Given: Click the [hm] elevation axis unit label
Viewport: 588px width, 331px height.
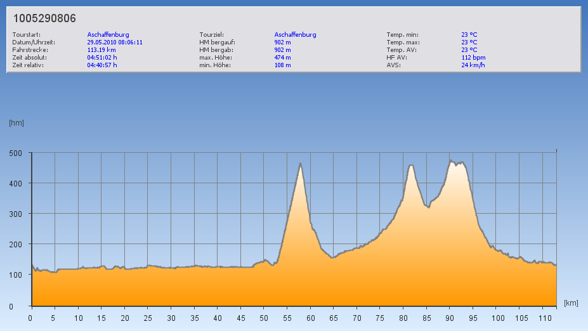Looking at the screenshot, I should [16, 123].
